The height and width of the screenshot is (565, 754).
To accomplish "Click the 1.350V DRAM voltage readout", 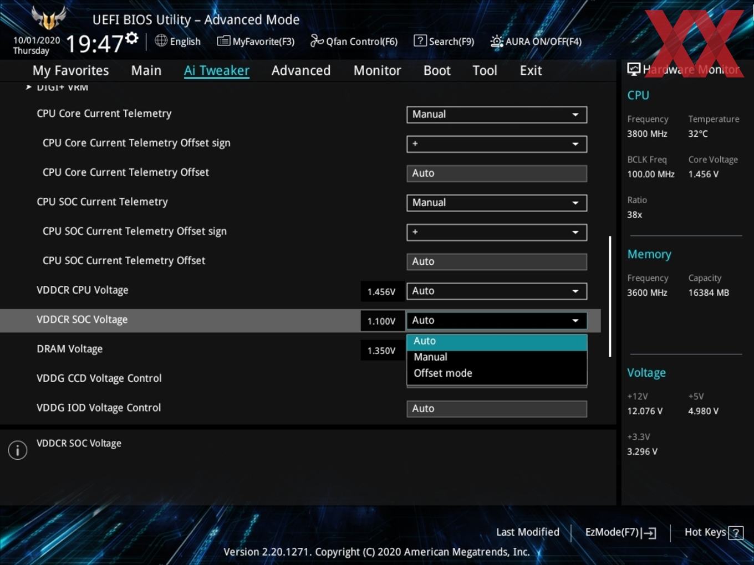I will pyautogui.click(x=381, y=350).
